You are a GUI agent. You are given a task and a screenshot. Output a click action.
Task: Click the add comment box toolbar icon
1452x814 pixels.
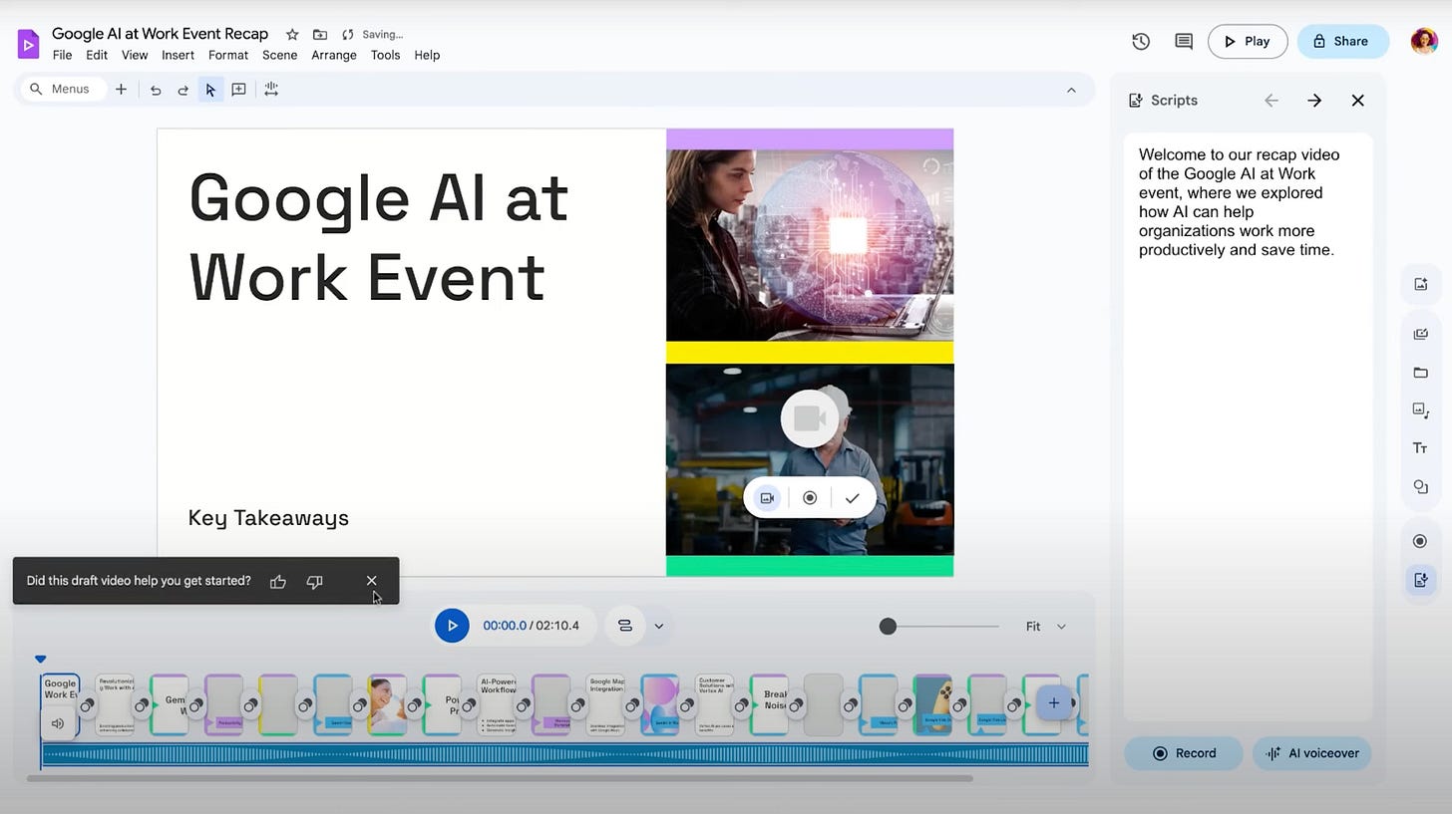(238, 90)
